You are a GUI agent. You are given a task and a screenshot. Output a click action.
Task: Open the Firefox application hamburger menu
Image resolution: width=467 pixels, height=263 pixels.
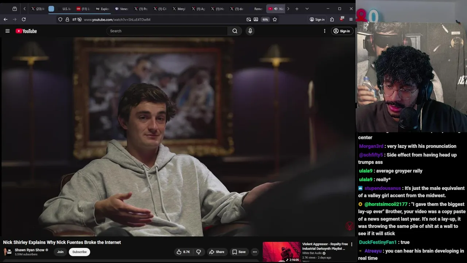[351, 19]
